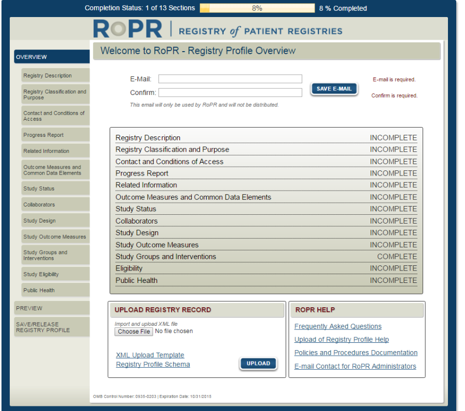Image resolution: width=465 pixels, height=411 pixels.
Task: Open Policies and Procedures Documentation link
Action: pyautogui.click(x=356, y=353)
